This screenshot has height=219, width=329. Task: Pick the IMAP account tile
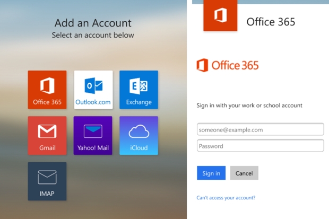coord(47,181)
